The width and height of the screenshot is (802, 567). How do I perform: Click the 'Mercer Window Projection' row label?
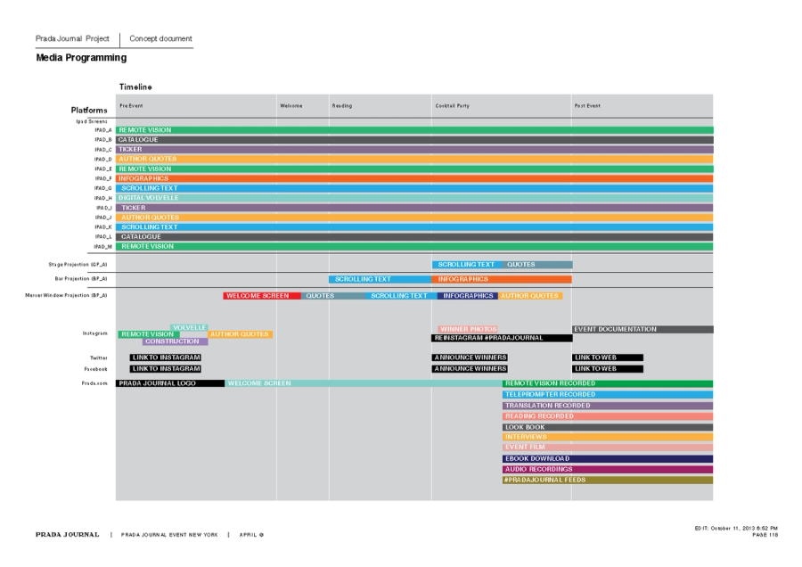click(66, 295)
